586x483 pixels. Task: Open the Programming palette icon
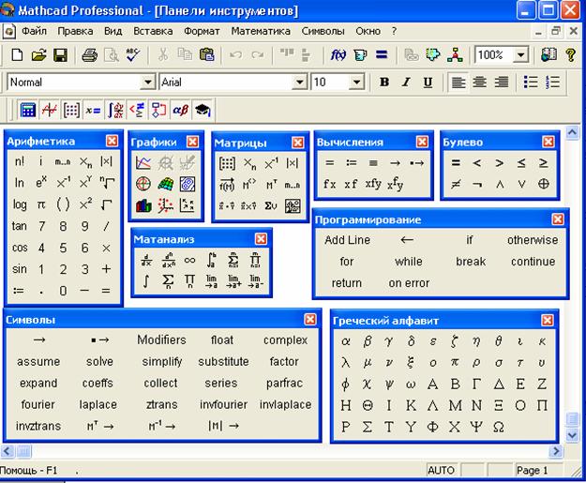[x=158, y=110]
